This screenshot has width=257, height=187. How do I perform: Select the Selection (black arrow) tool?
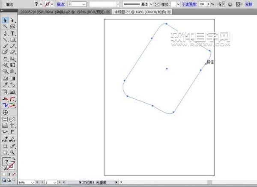(5, 21)
